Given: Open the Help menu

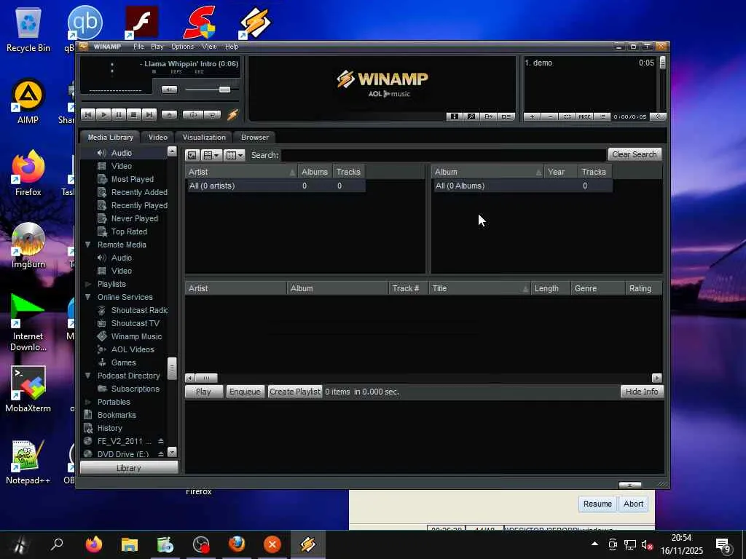Looking at the screenshot, I should pos(232,47).
